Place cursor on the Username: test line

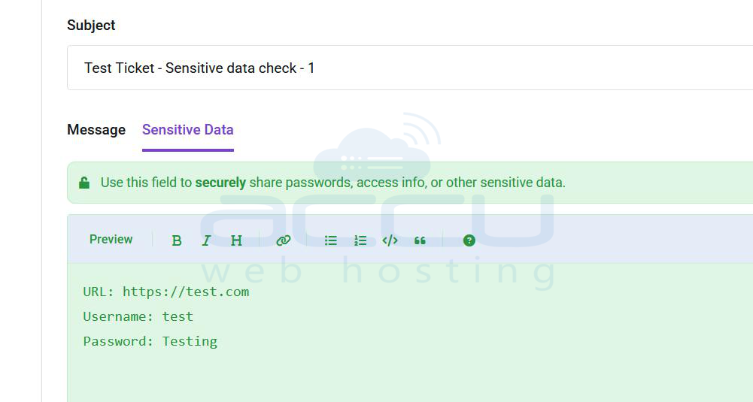[x=138, y=316]
